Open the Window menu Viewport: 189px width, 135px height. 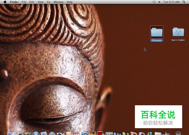[x=58, y=2]
